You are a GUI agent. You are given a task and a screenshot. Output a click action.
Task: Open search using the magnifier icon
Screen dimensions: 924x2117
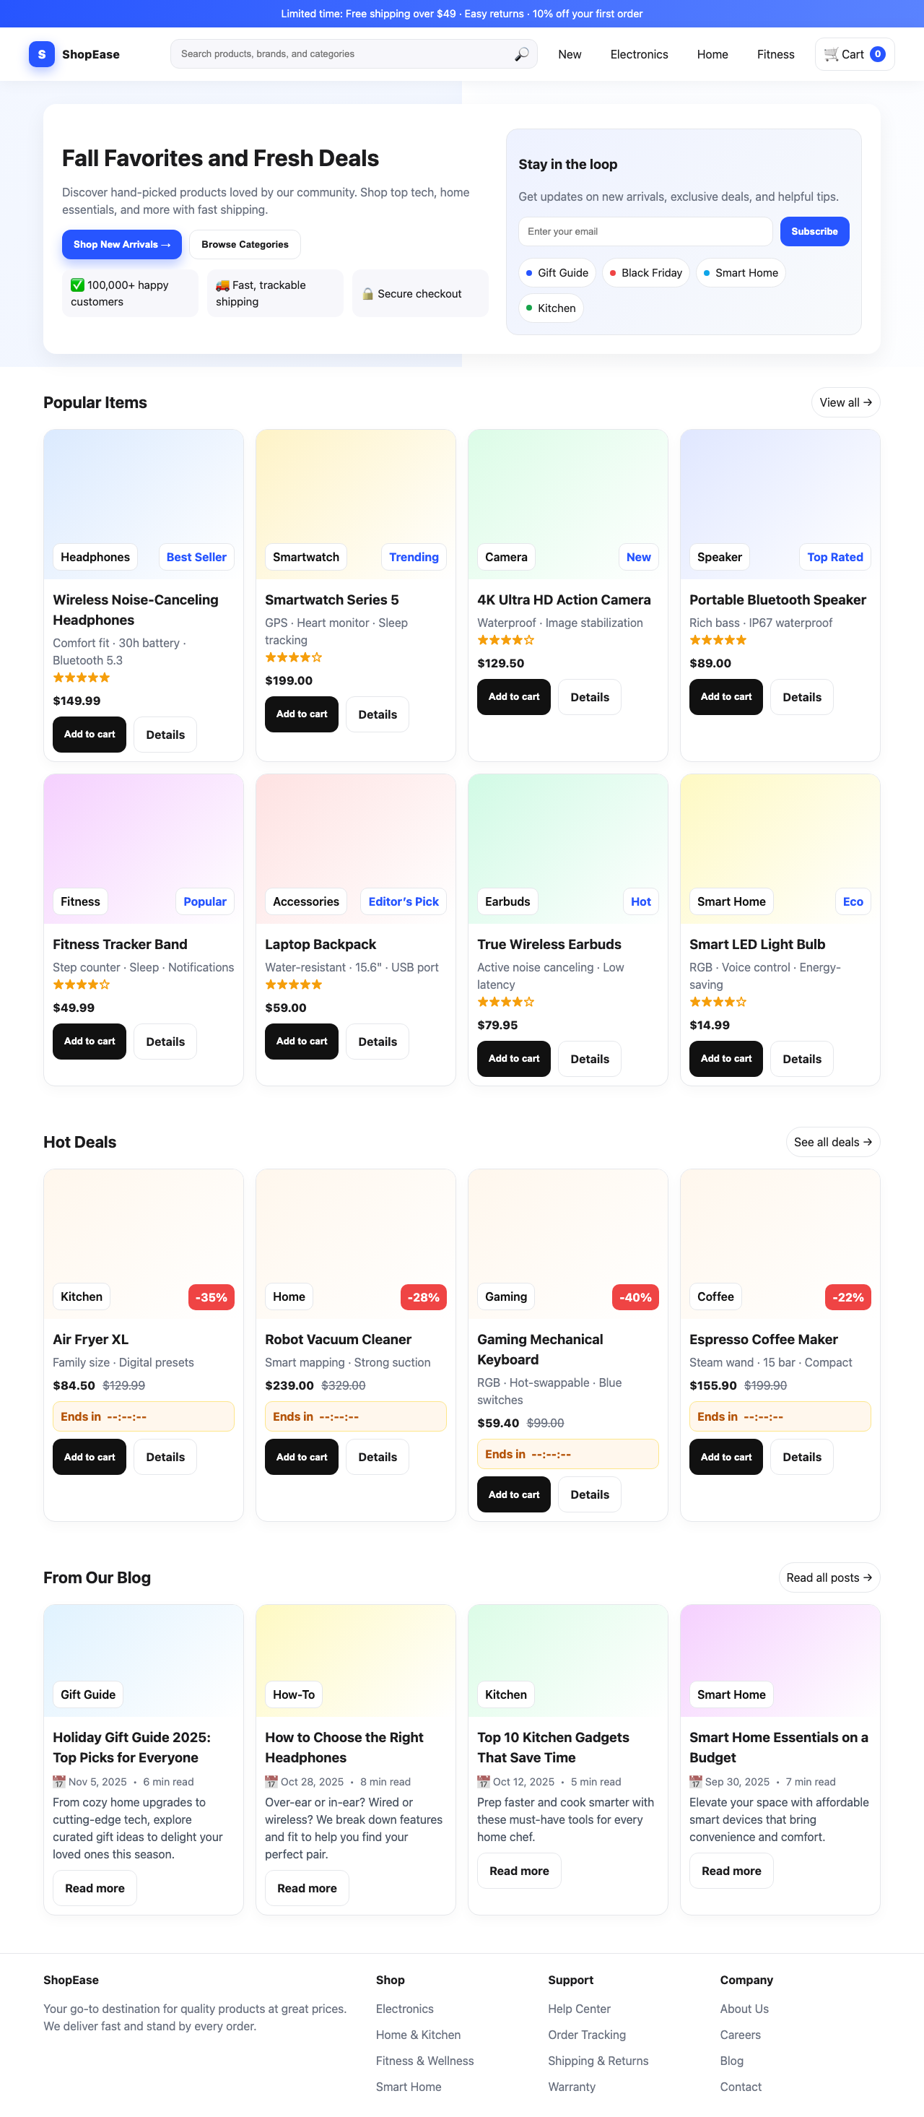click(521, 53)
